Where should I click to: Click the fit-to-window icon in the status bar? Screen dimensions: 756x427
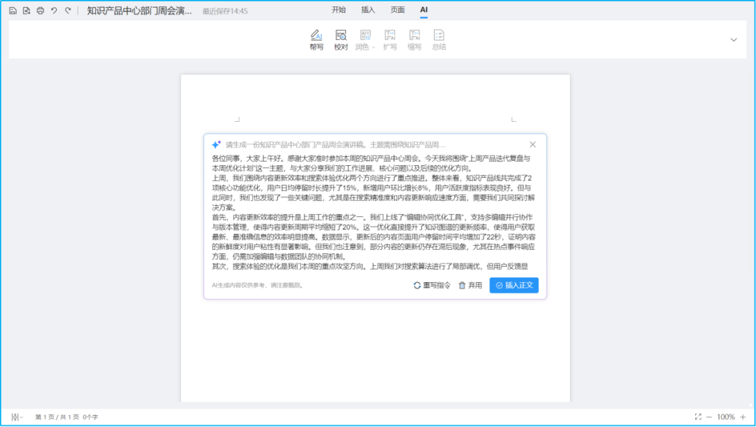click(698, 416)
